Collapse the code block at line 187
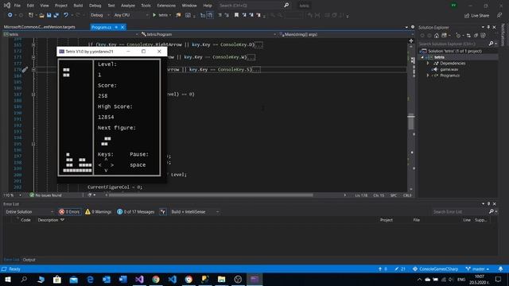The image size is (509, 286). tap(33, 95)
